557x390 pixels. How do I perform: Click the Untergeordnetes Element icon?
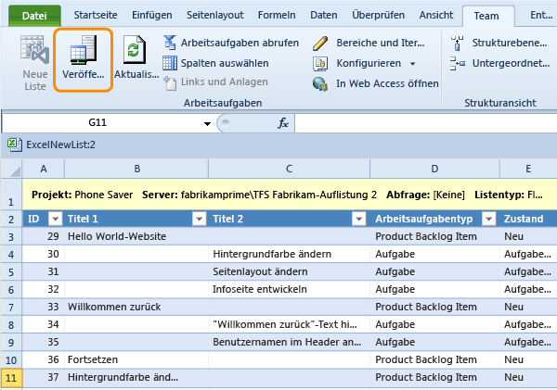[457, 63]
